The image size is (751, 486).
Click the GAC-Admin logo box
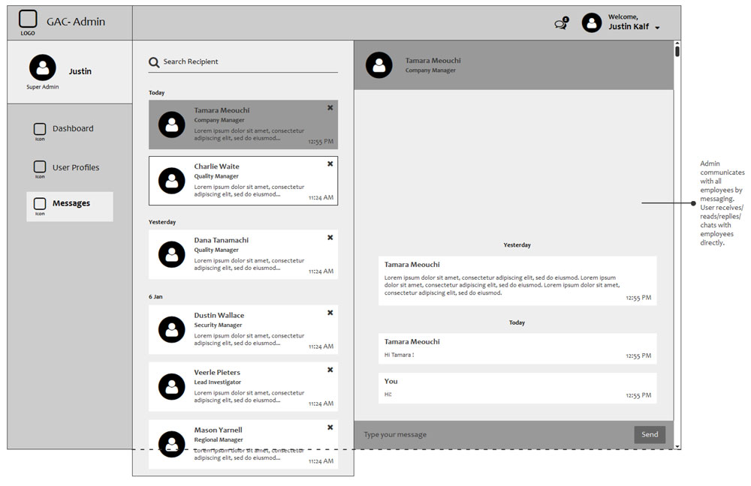coord(28,19)
